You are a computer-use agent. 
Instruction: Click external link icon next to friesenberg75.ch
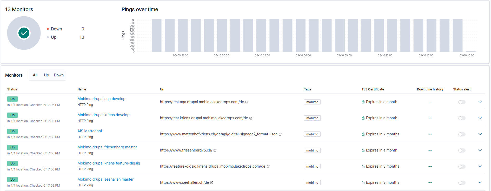pyautogui.click(x=215, y=150)
